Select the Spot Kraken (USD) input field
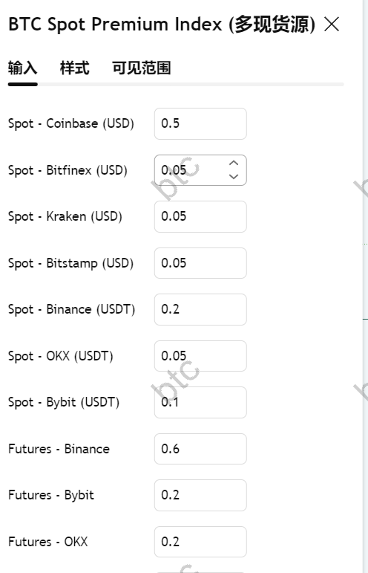 pyautogui.click(x=200, y=216)
